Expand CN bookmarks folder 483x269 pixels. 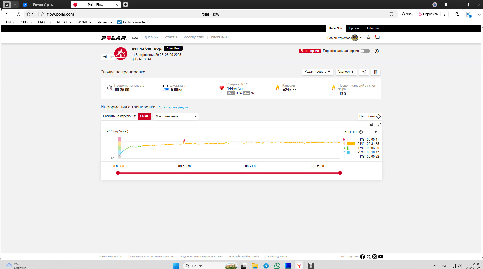tap(10, 22)
